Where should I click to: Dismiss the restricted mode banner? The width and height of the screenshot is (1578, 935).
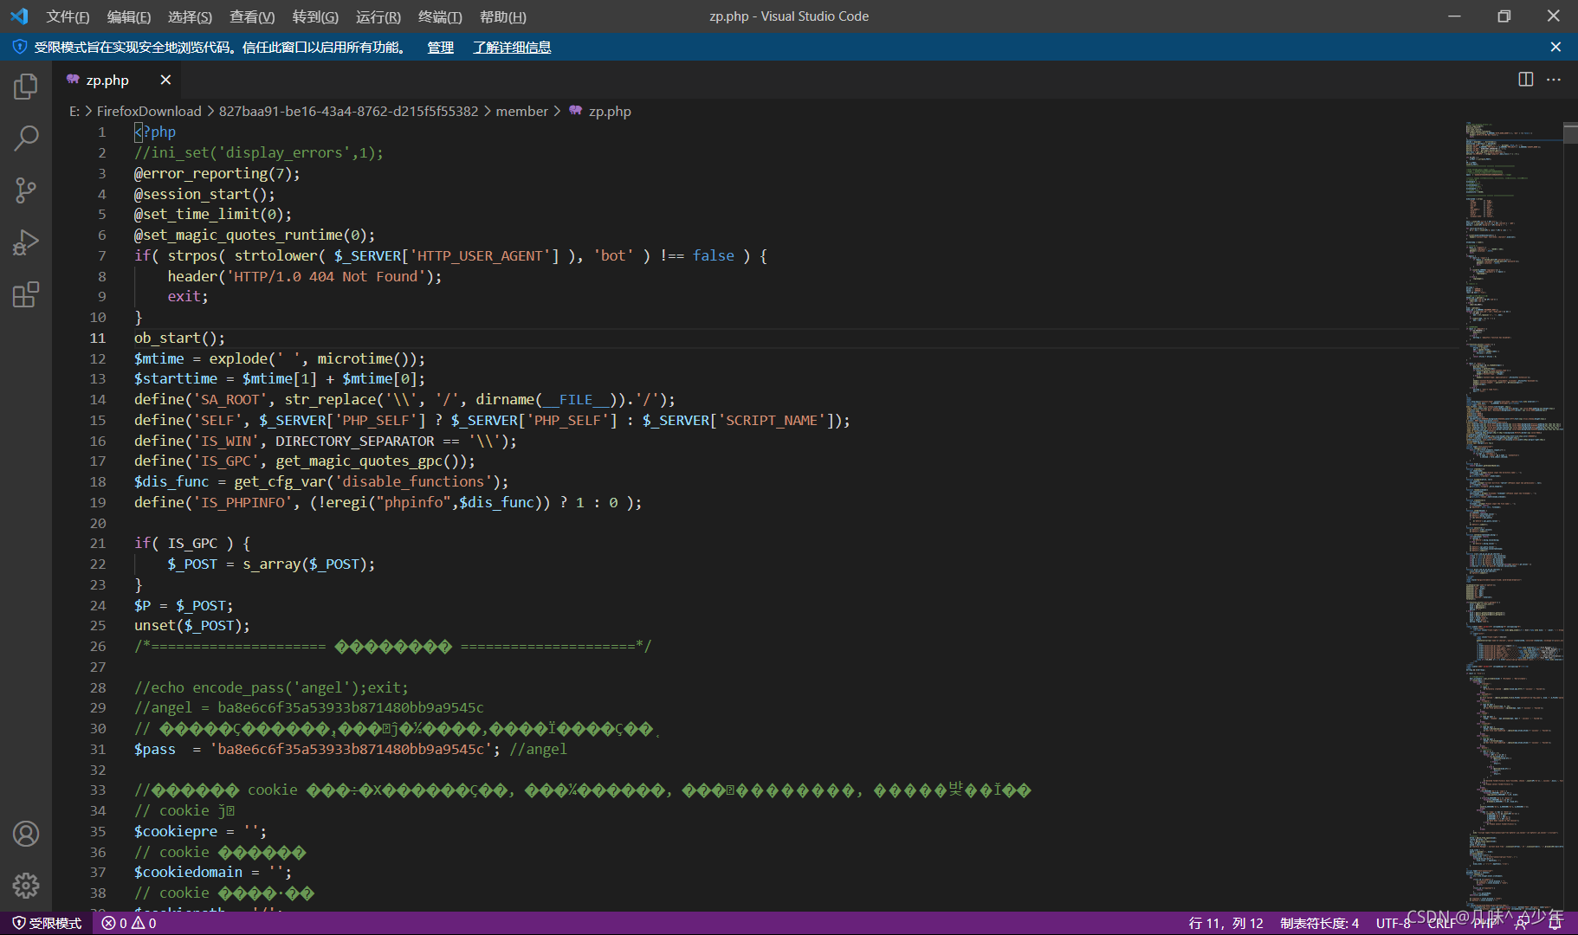(x=1555, y=47)
